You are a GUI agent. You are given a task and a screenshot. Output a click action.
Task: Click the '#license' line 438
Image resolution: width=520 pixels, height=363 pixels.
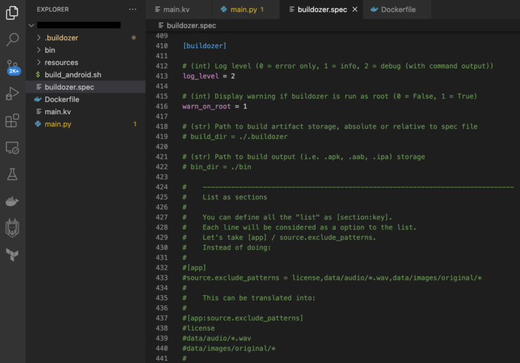point(198,328)
